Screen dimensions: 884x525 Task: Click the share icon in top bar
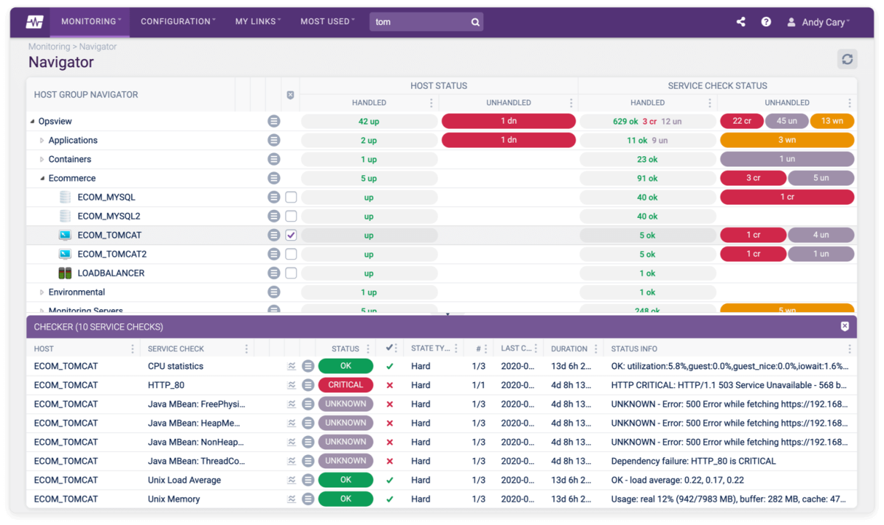pyautogui.click(x=740, y=21)
